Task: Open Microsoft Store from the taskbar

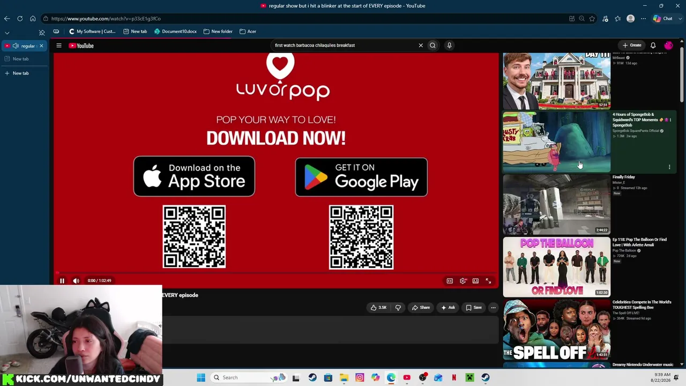Action: point(328,377)
